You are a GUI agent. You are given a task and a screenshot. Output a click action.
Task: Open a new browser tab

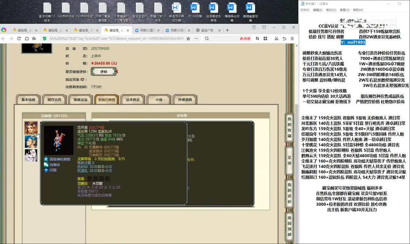tap(227, 30)
